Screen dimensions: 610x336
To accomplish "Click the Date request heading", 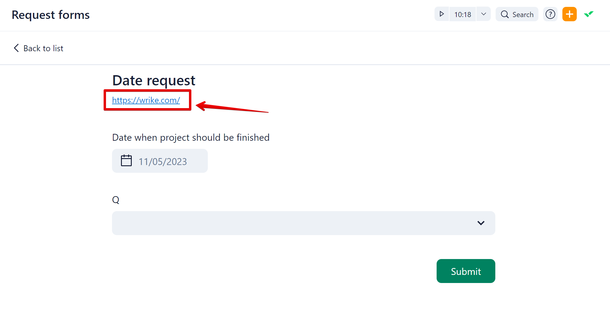I will [x=154, y=80].
